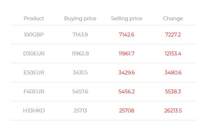Click selling price 25708 for H33HKD

[127, 110]
